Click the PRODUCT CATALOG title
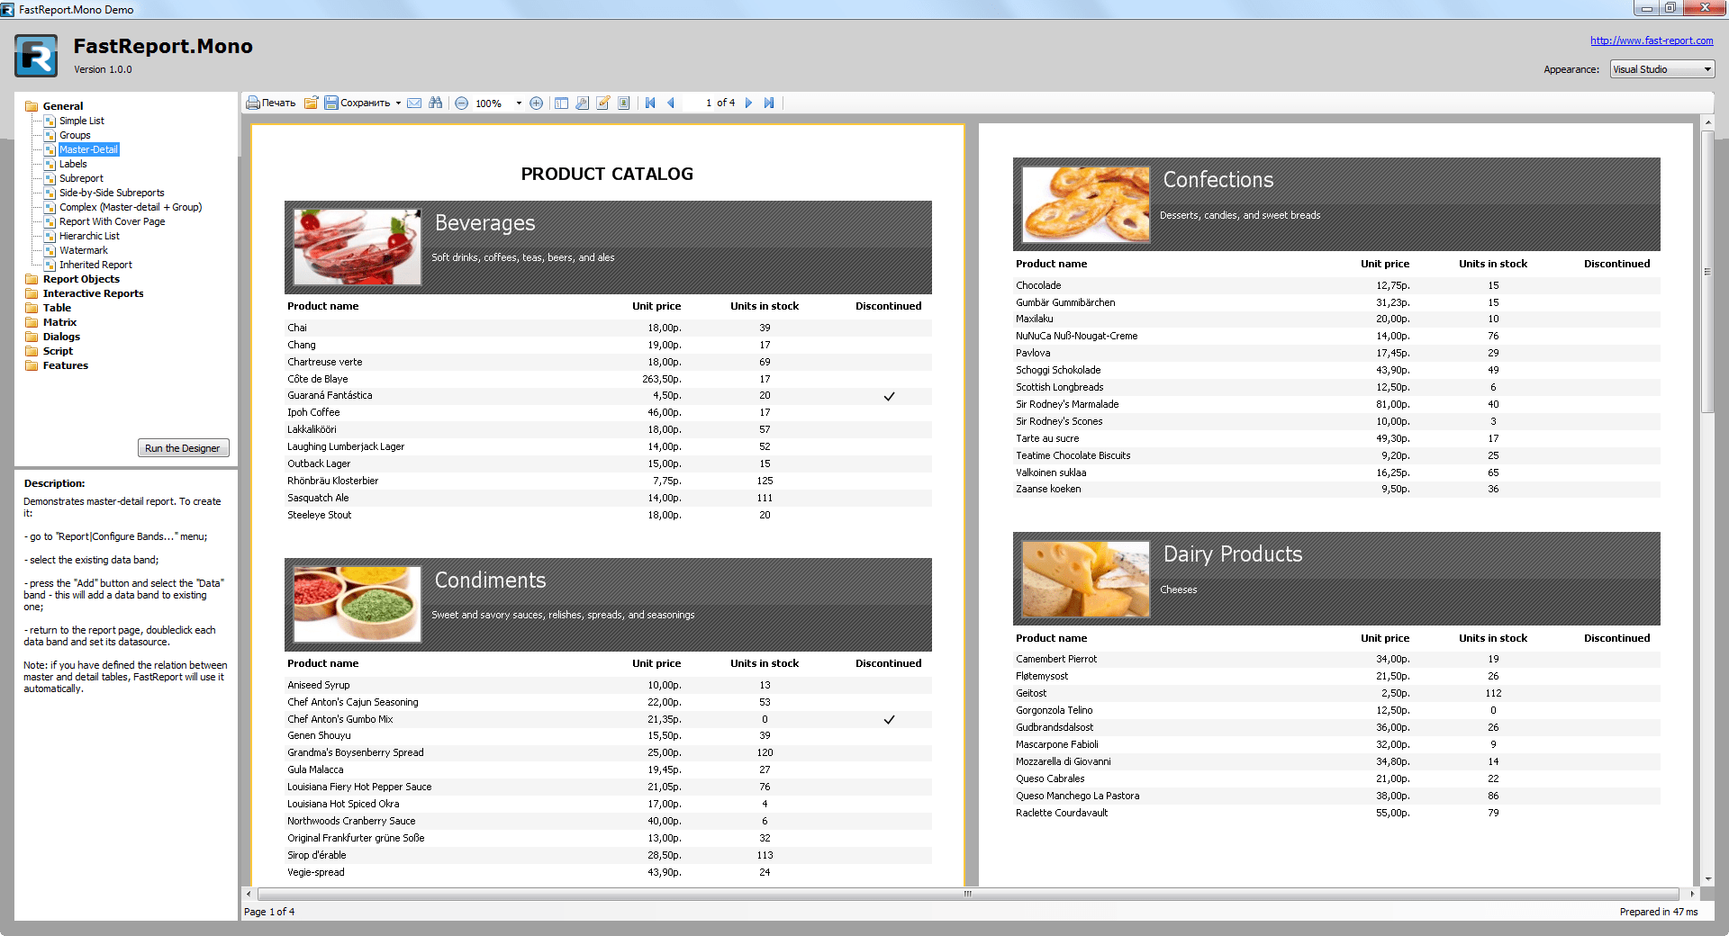 [607, 174]
